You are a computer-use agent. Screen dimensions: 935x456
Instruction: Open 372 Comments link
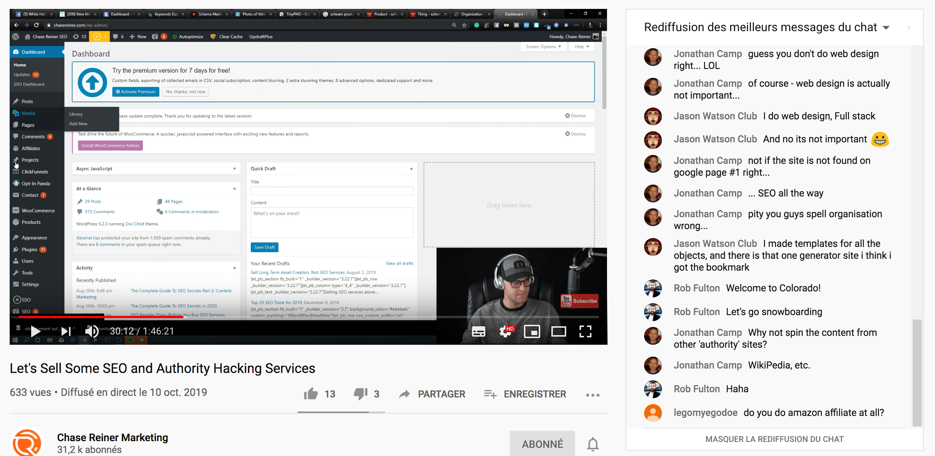[99, 212]
